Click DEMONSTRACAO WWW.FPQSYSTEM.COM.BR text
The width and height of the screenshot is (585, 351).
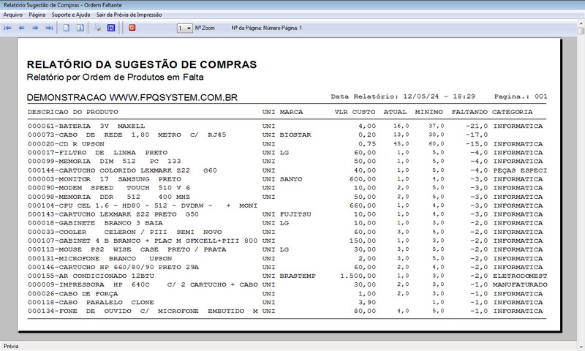tap(132, 98)
